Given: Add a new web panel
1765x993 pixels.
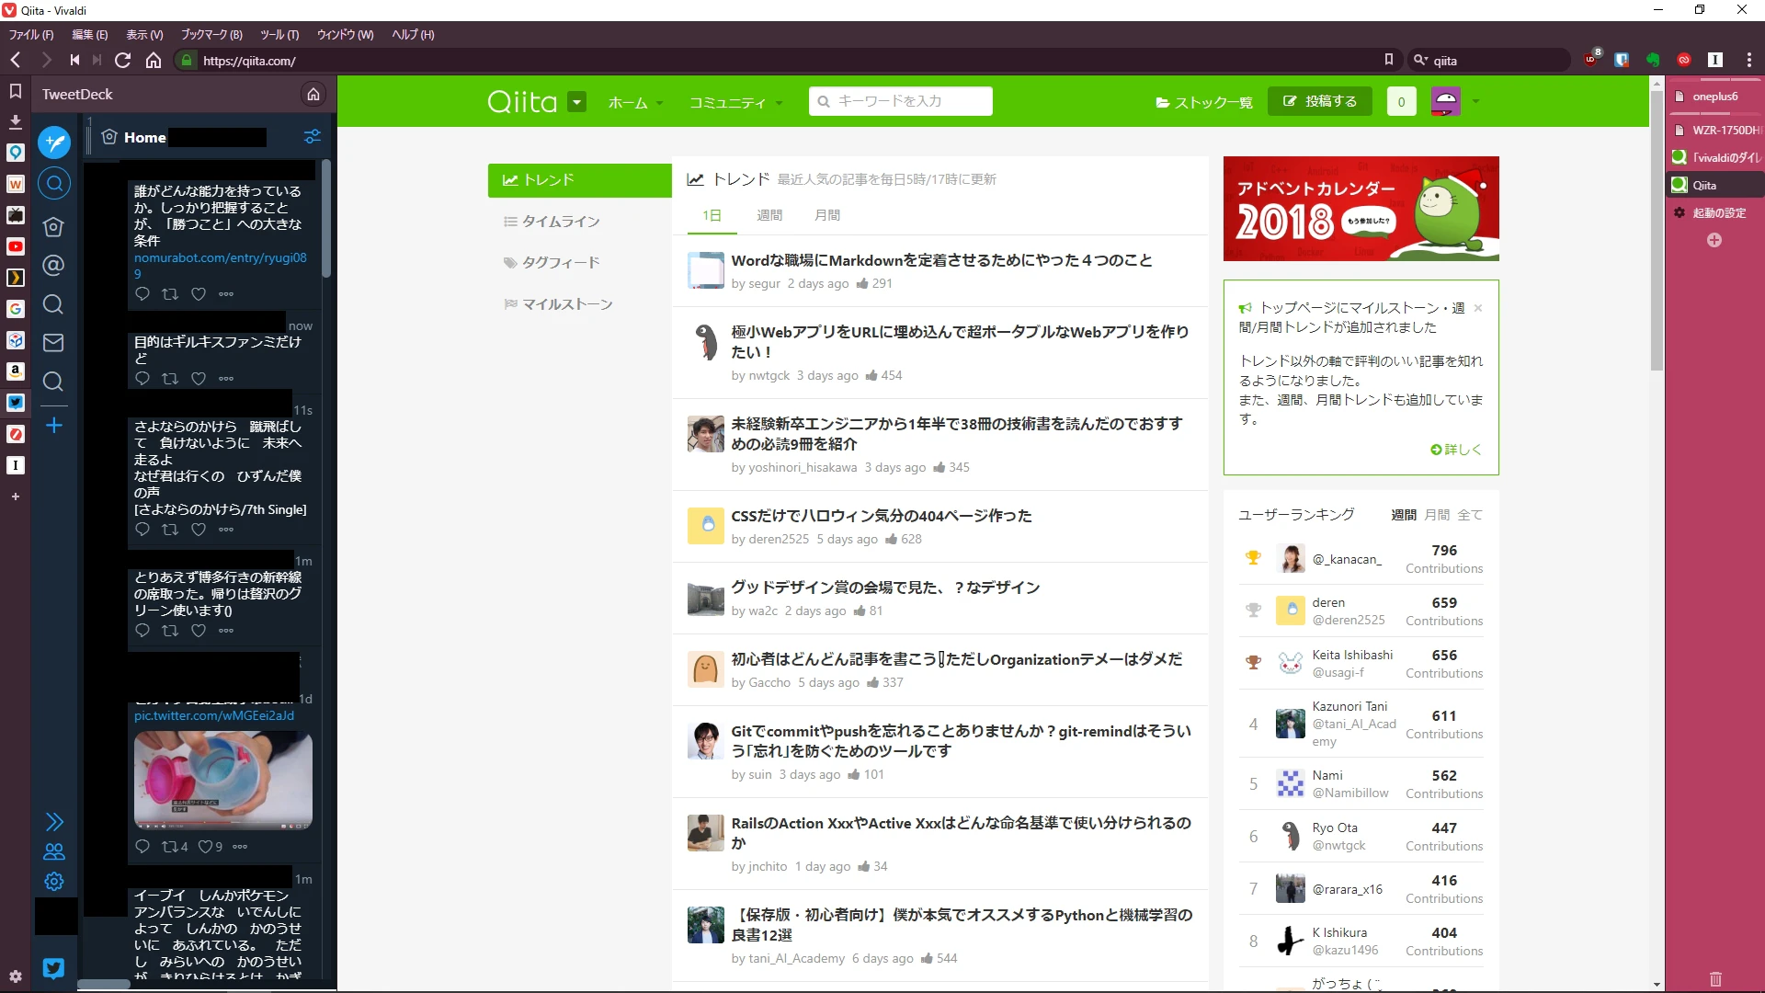Looking at the screenshot, I should click(16, 496).
